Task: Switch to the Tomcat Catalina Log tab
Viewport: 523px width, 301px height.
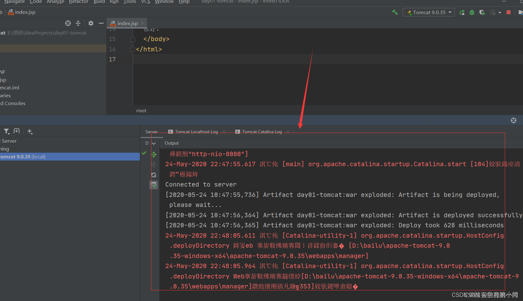Action: tap(262, 132)
